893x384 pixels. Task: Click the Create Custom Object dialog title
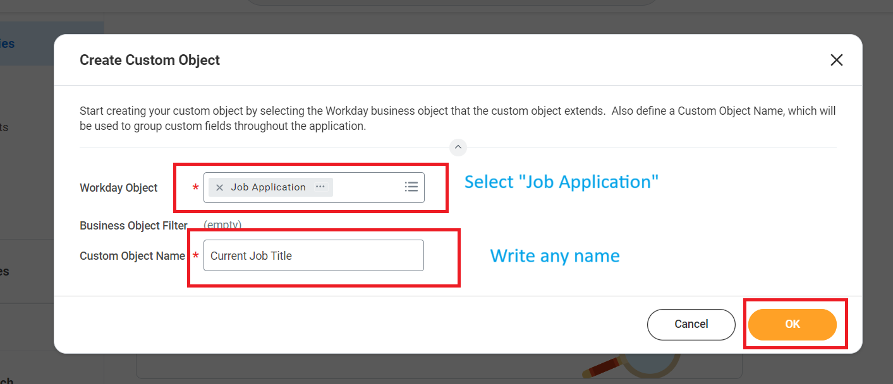point(149,59)
